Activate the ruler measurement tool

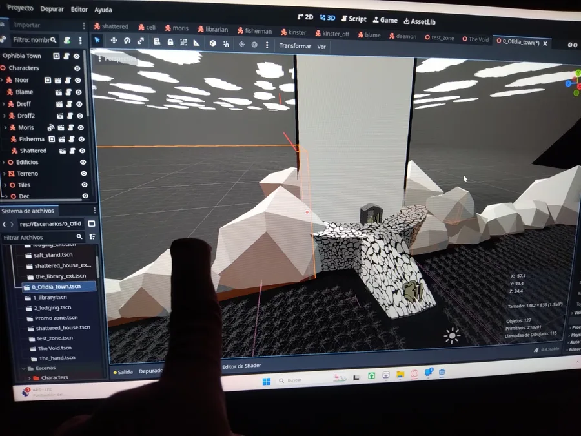[196, 43]
